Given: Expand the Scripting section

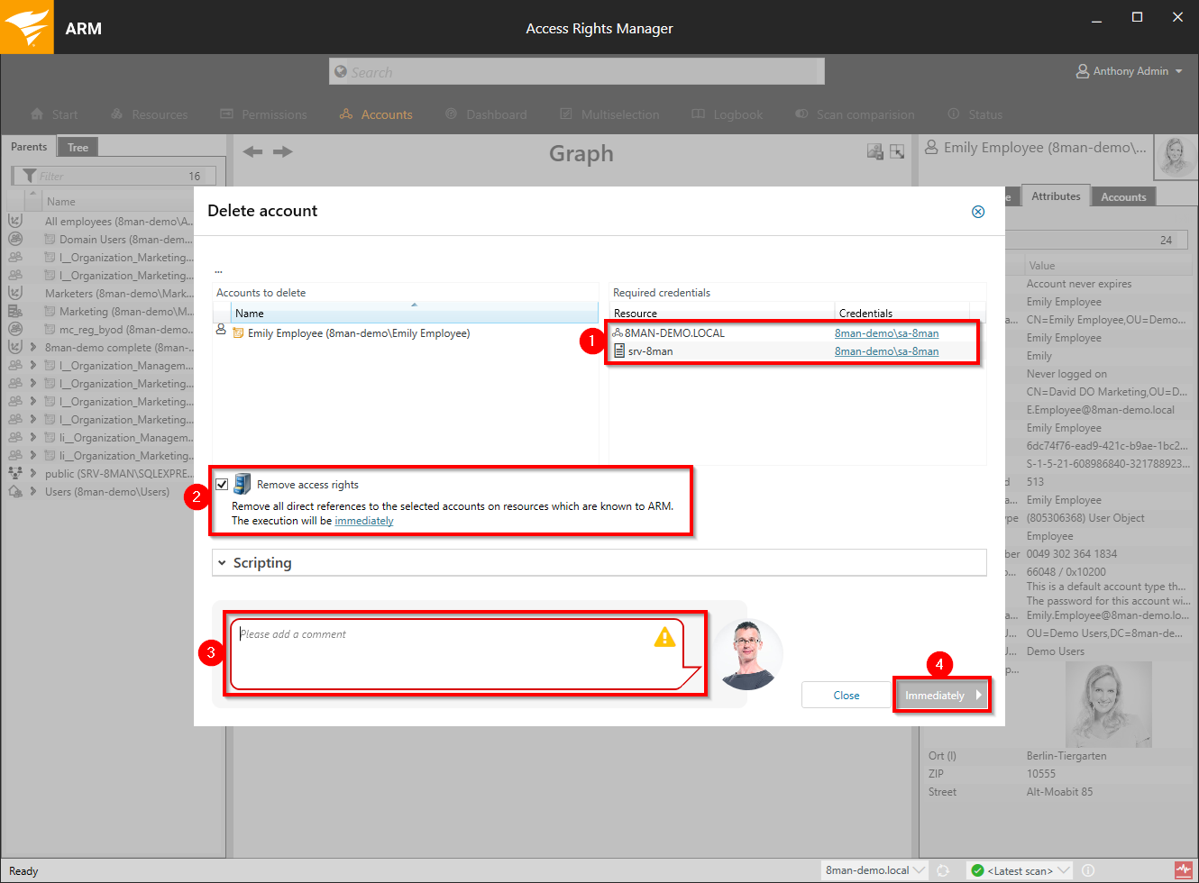Looking at the screenshot, I should (x=222, y=563).
